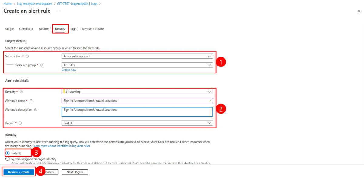Open the Resource group dropdown
The image size is (364, 178).
[137, 65]
